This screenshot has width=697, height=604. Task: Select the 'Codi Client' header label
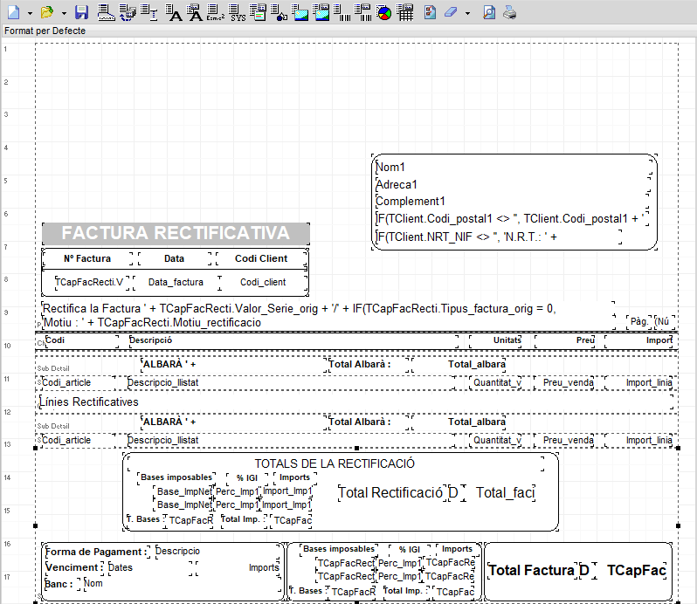click(x=261, y=258)
